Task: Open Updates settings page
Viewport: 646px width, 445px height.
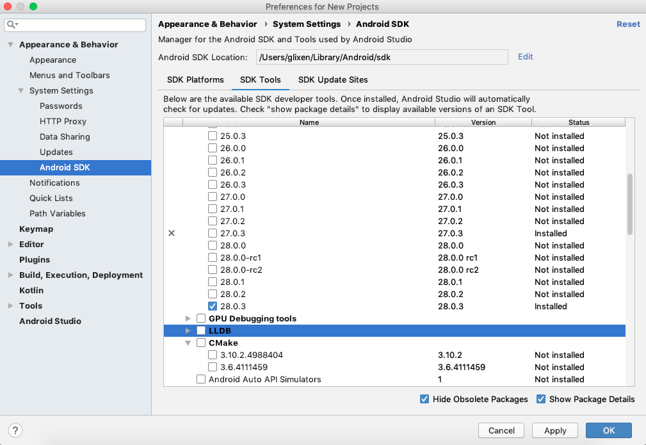Action: (x=56, y=152)
